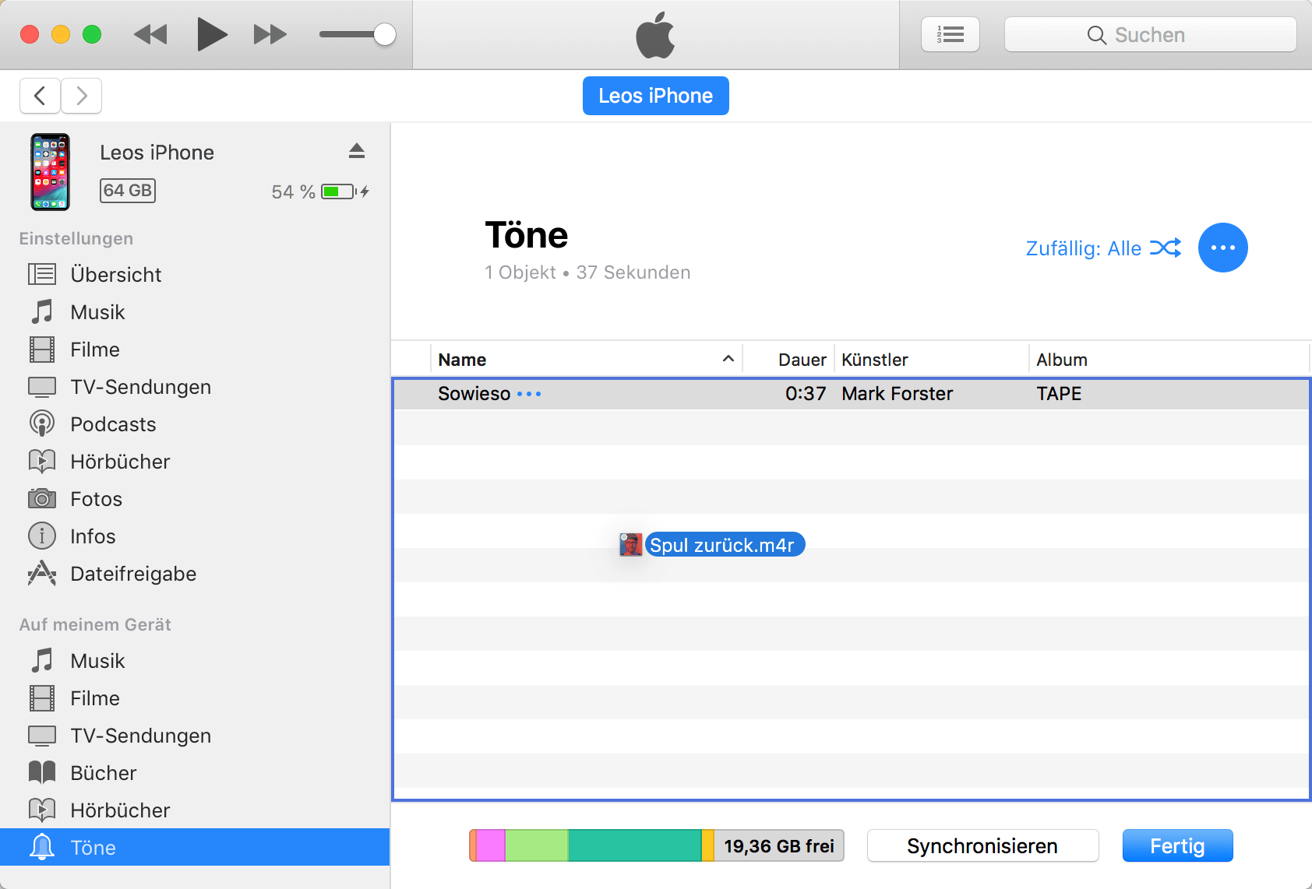Click the 19,36 GB frei label
Screen dimensions: 1312x889
779,846
